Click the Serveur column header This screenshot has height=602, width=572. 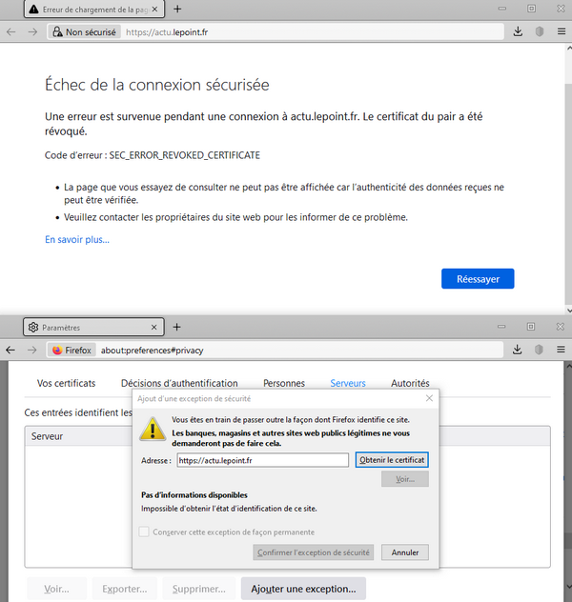point(79,436)
